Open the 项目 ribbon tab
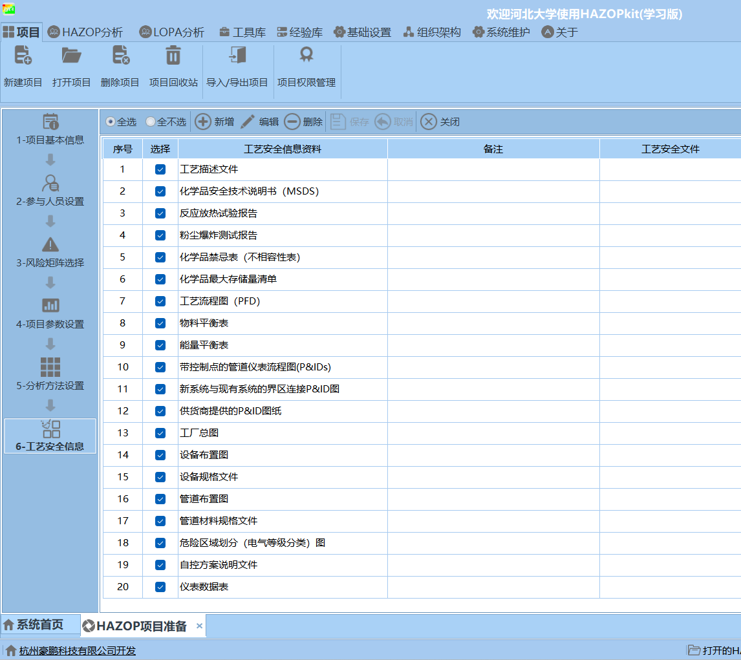 (x=21, y=32)
